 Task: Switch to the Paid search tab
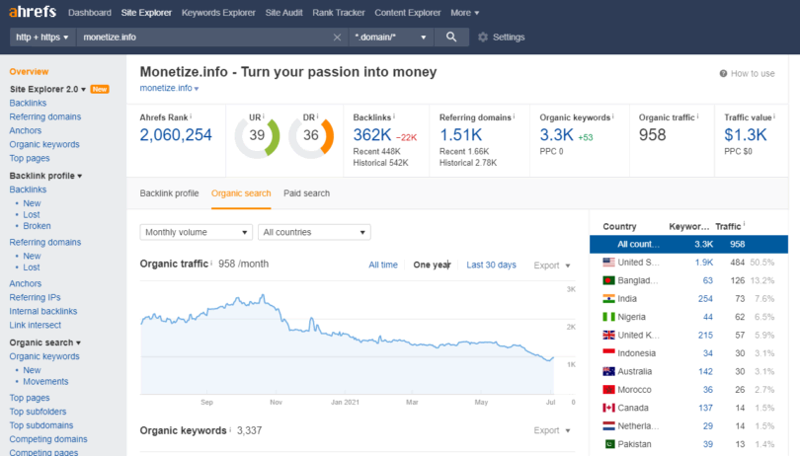(x=306, y=193)
